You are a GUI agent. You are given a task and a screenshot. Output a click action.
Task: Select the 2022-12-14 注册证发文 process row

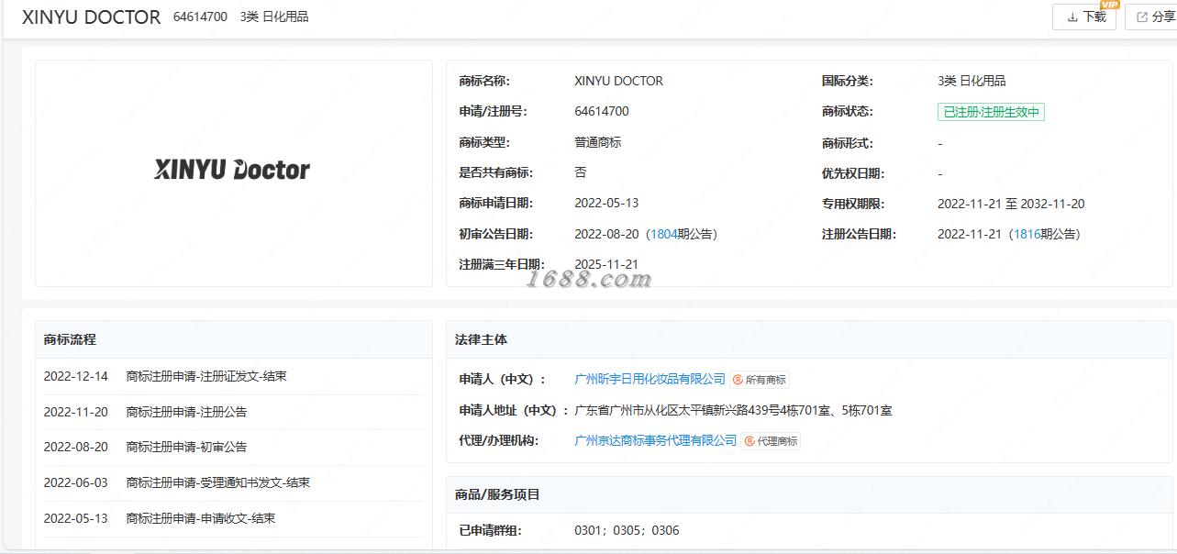click(233, 377)
